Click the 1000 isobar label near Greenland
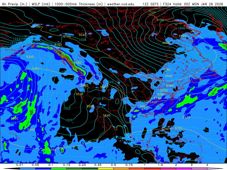This screenshot has height=170, width=227. coord(181,28)
